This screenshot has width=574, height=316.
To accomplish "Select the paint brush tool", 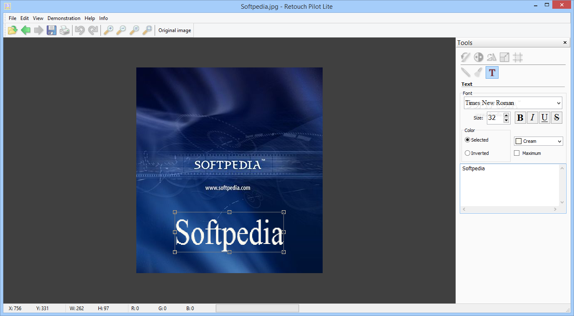I will pos(479,72).
